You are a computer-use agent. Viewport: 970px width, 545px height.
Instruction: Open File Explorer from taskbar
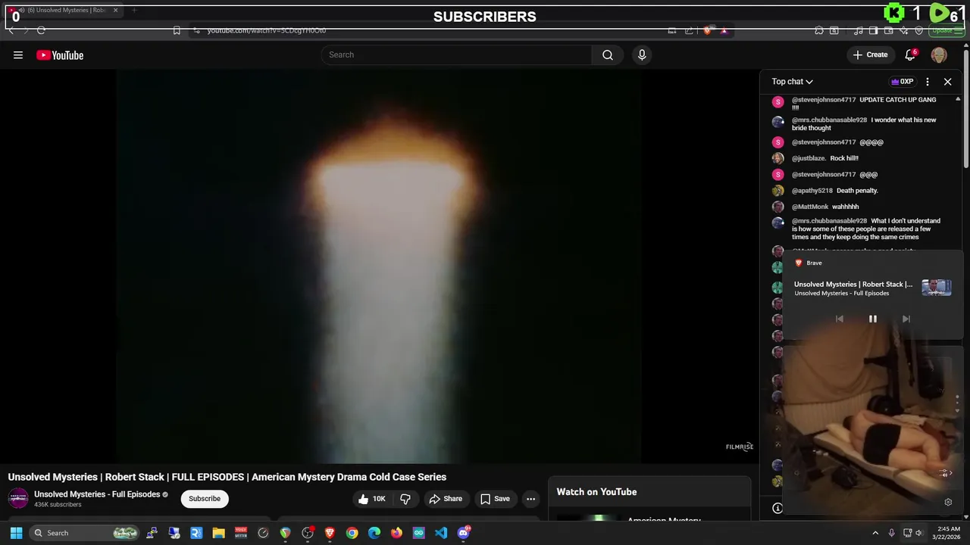(218, 533)
